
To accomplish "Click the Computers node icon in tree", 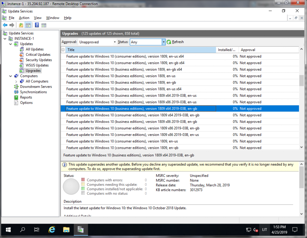I will (x=16, y=76).
